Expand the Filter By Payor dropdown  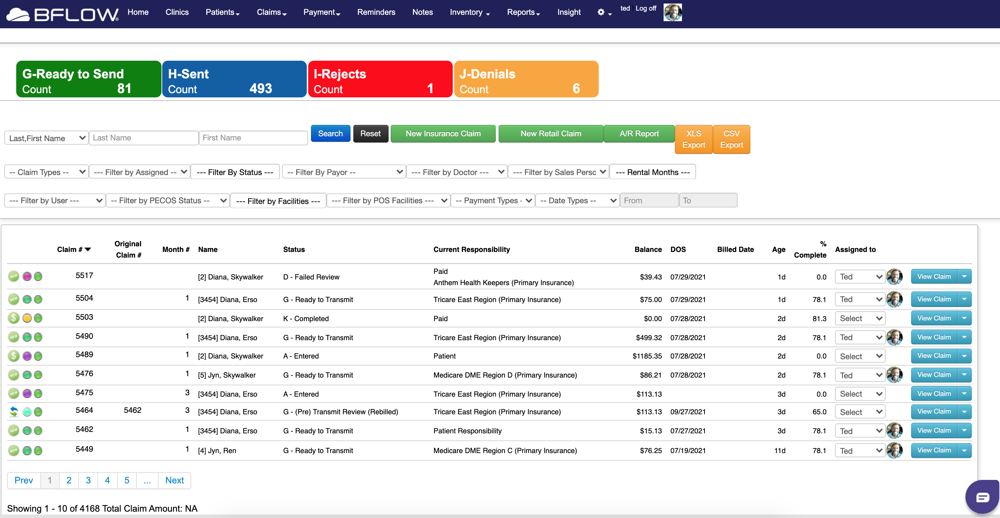[344, 172]
